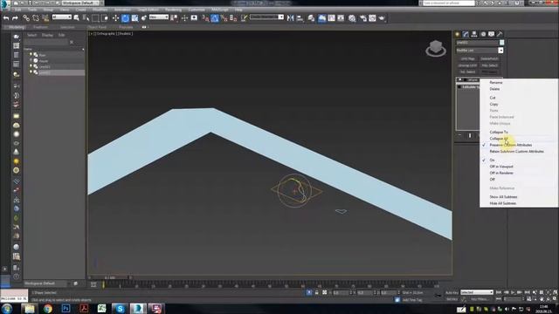Open the Material Editor

[352, 17]
